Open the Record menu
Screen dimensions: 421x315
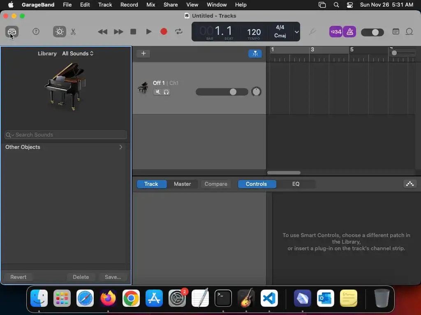pyautogui.click(x=129, y=5)
